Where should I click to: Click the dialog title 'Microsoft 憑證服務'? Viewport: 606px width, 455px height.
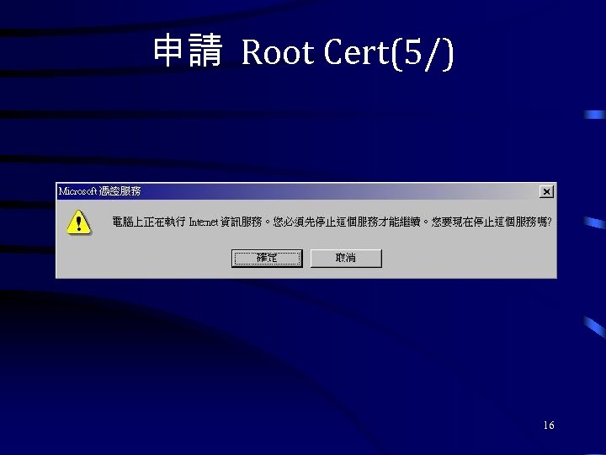[x=99, y=191]
